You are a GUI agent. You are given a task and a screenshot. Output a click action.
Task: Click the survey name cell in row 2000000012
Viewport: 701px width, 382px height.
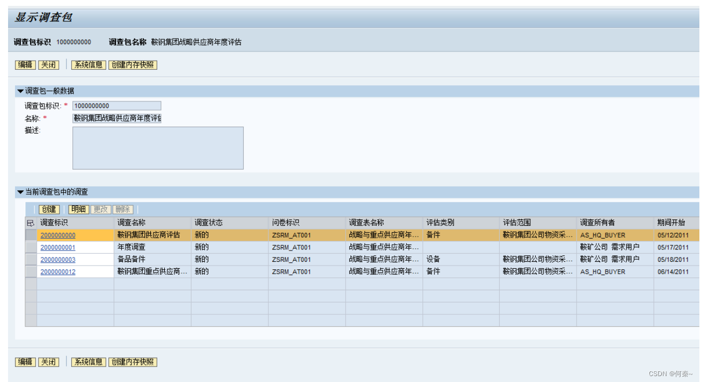click(x=152, y=272)
